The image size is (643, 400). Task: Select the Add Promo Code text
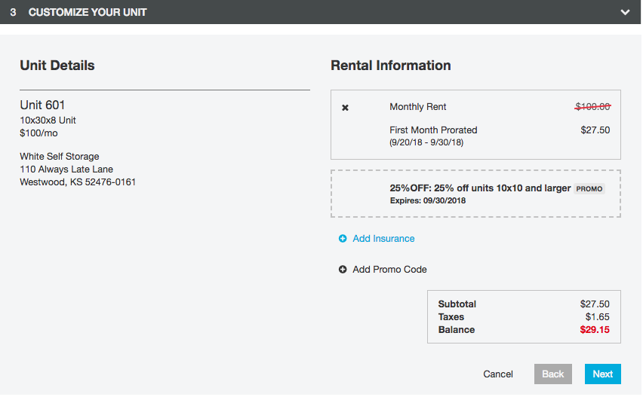coord(389,270)
